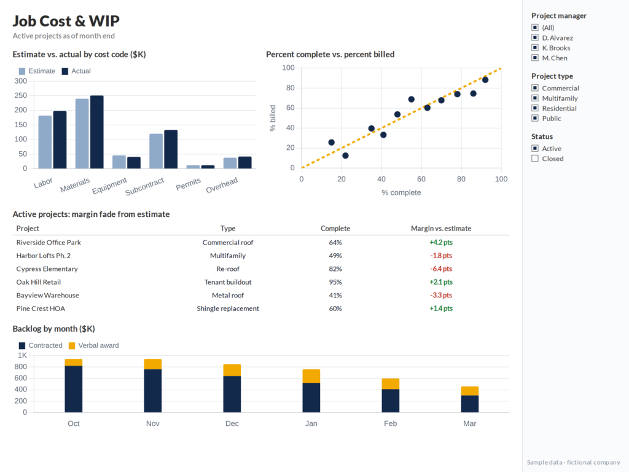
Task: Select the Pine Crest HOA project
Action: pyautogui.click(x=260, y=309)
